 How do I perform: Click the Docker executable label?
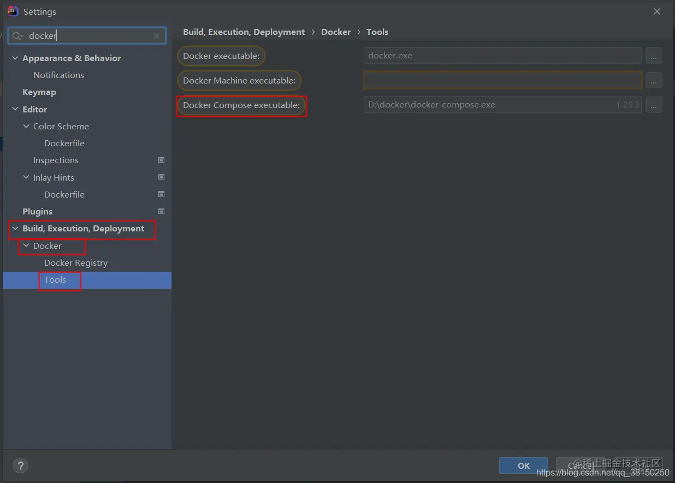[x=221, y=56]
